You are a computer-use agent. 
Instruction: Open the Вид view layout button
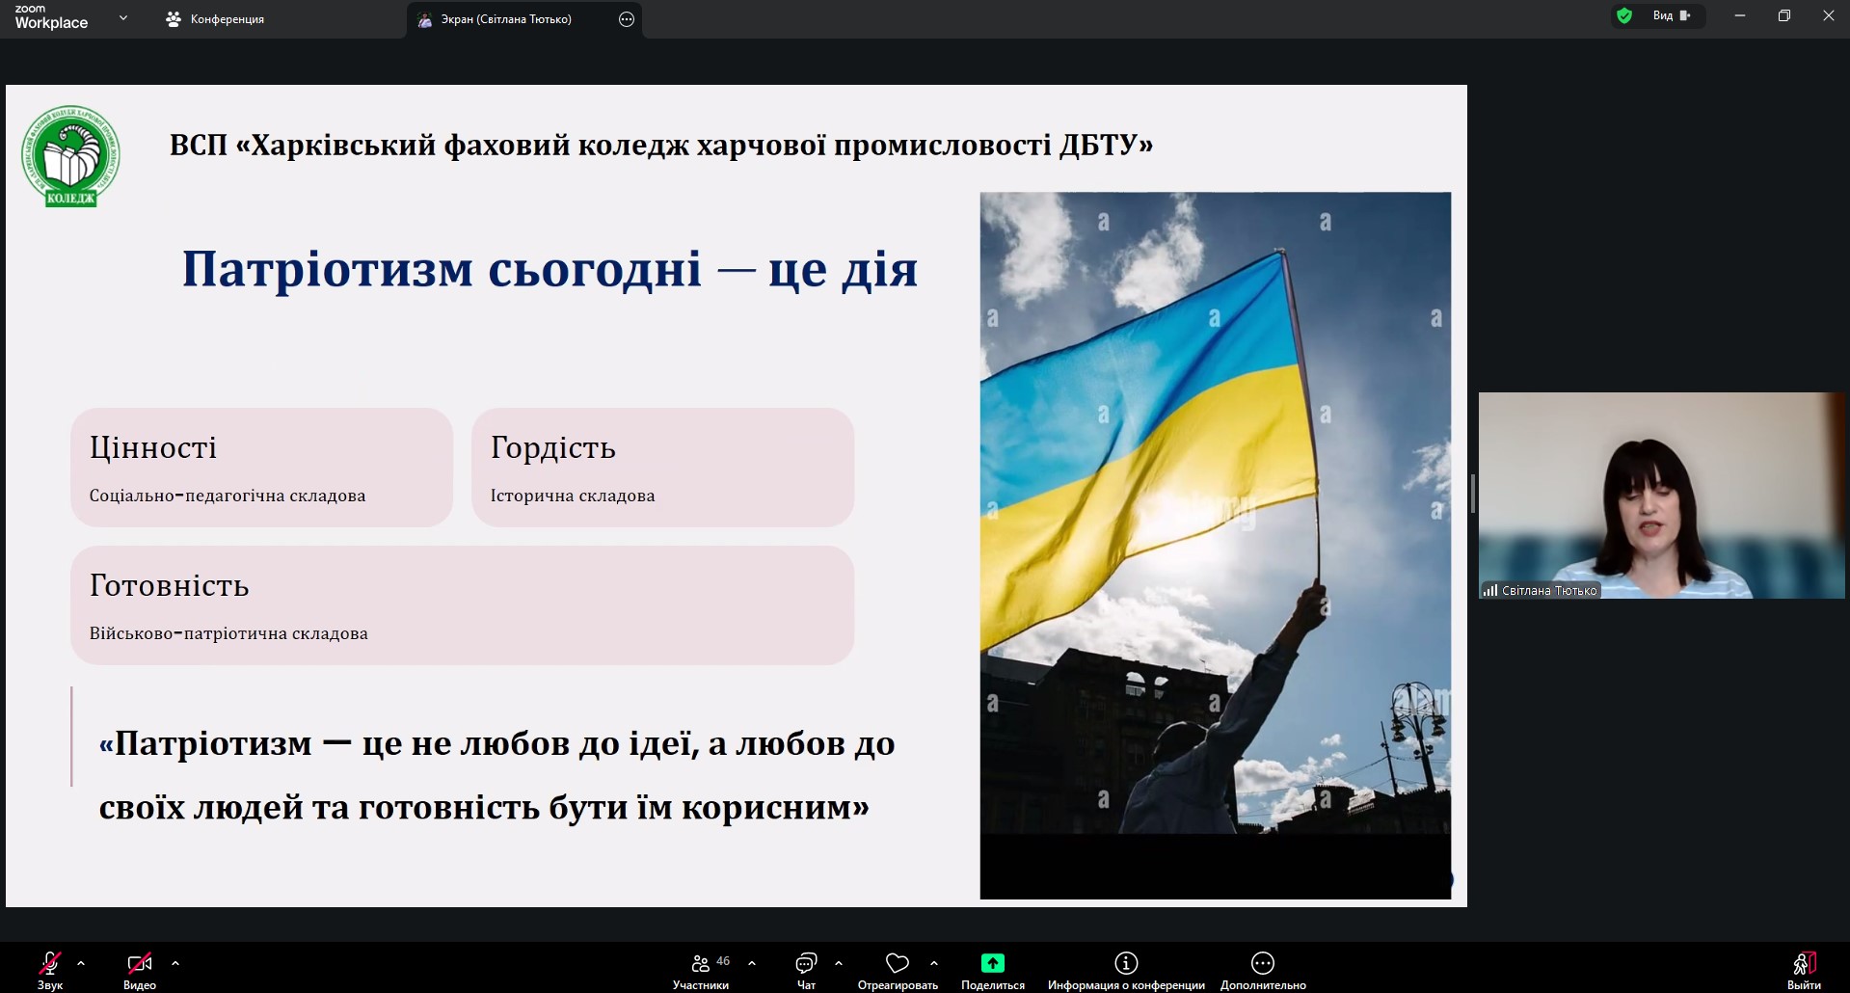pyautogui.click(x=1672, y=15)
